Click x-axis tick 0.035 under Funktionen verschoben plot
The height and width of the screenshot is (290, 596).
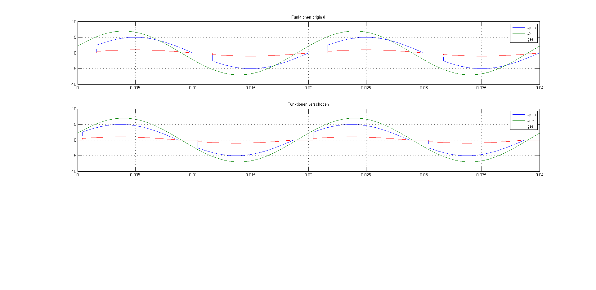coord(482,175)
